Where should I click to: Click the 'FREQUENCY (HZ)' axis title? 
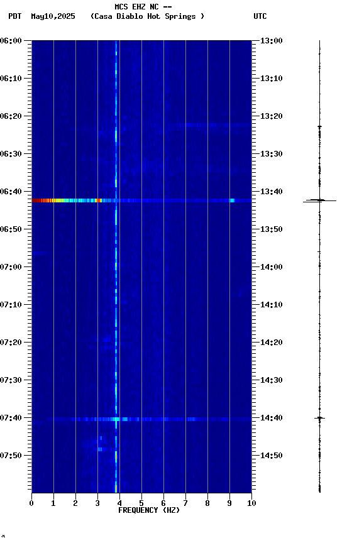149,510
